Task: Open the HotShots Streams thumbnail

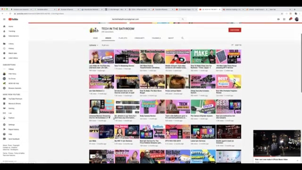Action: click(x=152, y=132)
